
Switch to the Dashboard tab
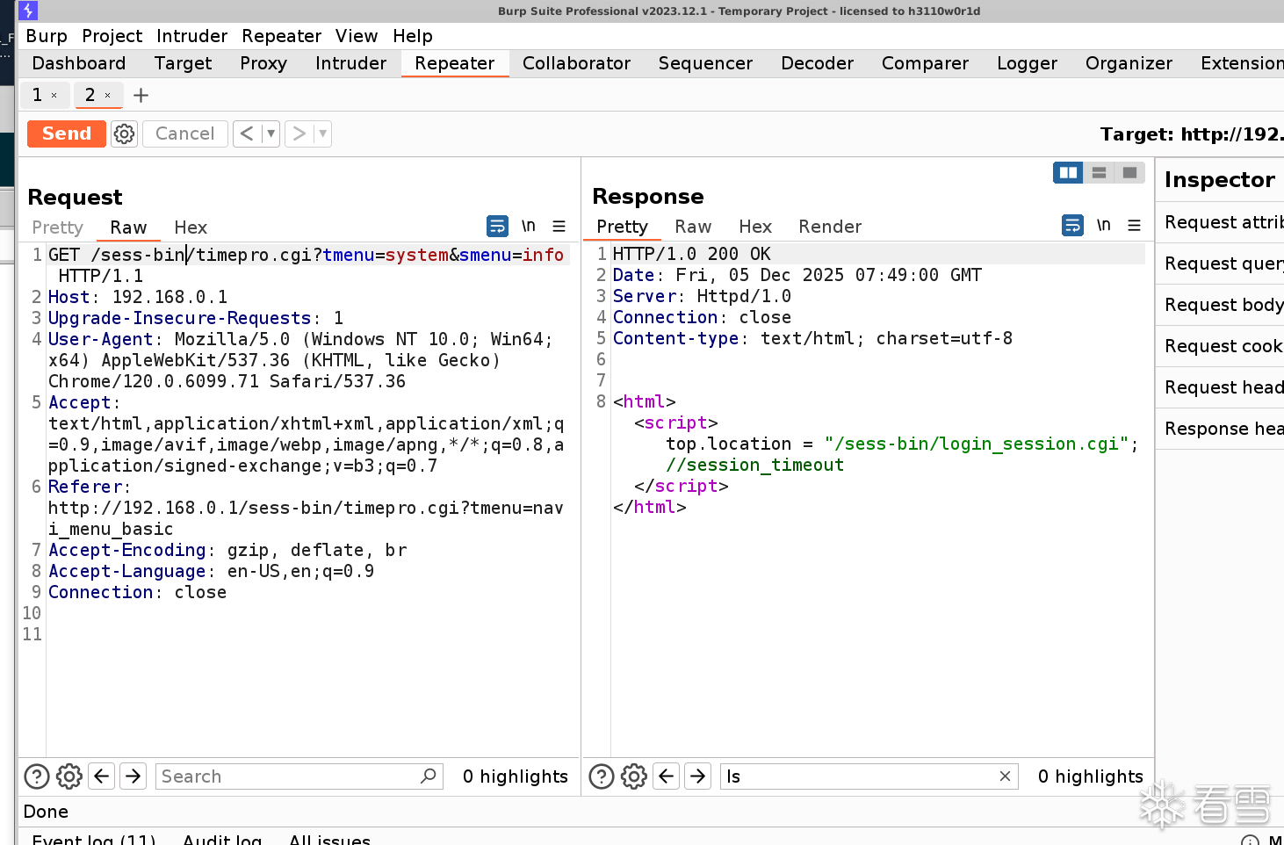click(79, 63)
